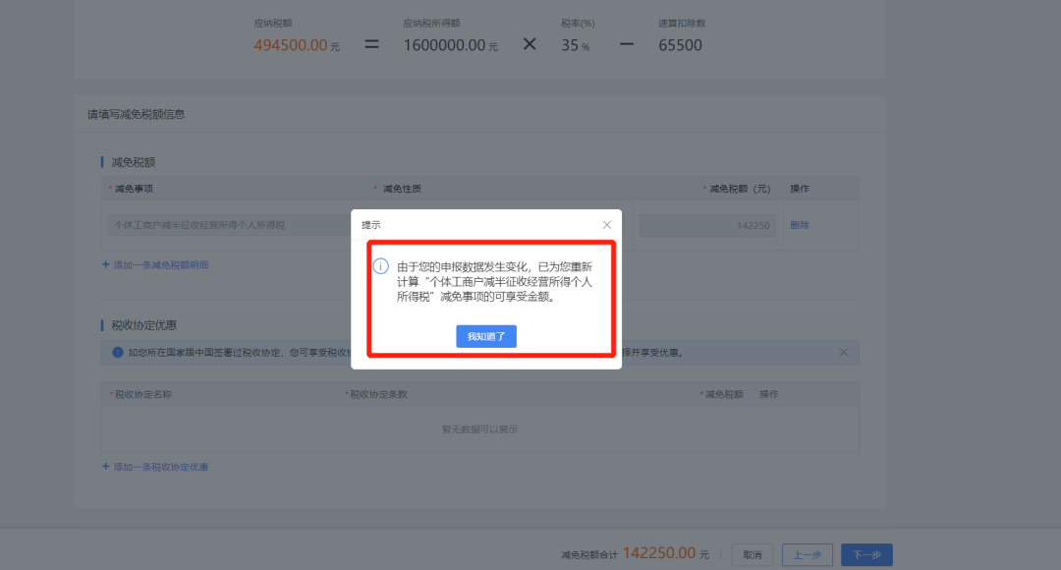Go back with the 上一步 button

point(808,554)
